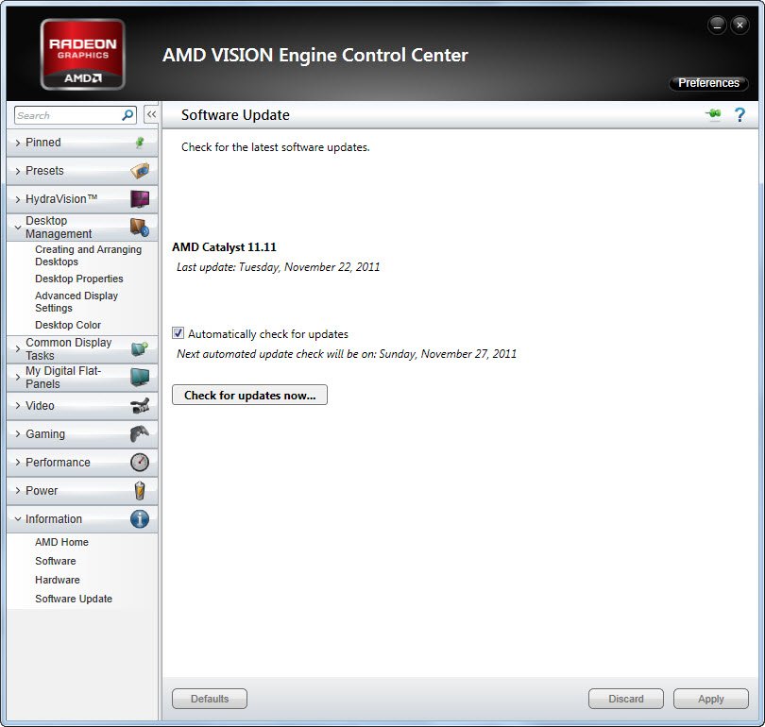
Task: Click the Gaming controller icon
Action: (140, 434)
